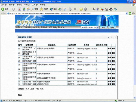Refresh the page with the green arrows icon
The image size is (136, 102).
point(24,9)
